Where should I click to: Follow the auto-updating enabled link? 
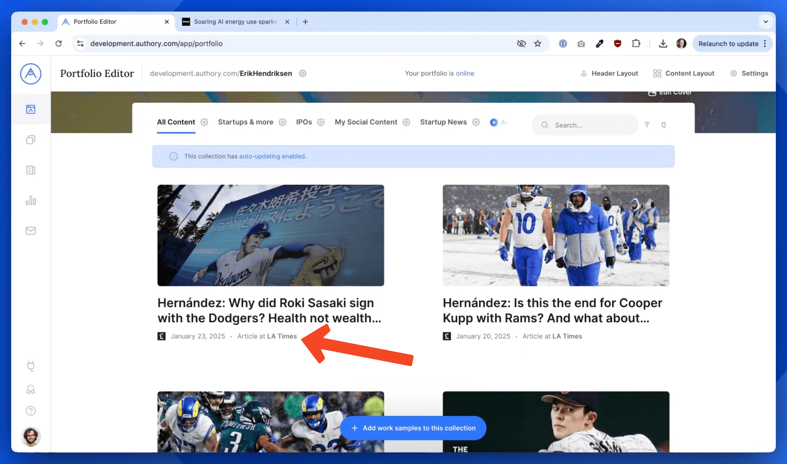272,156
